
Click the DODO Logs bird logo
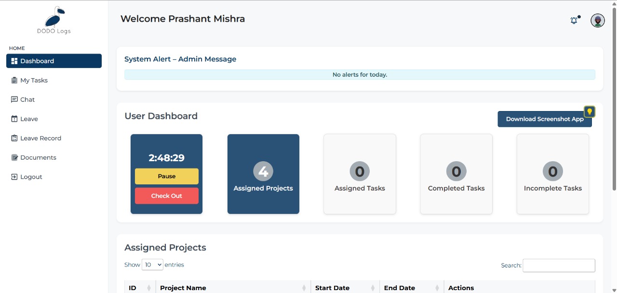(x=54, y=18)
